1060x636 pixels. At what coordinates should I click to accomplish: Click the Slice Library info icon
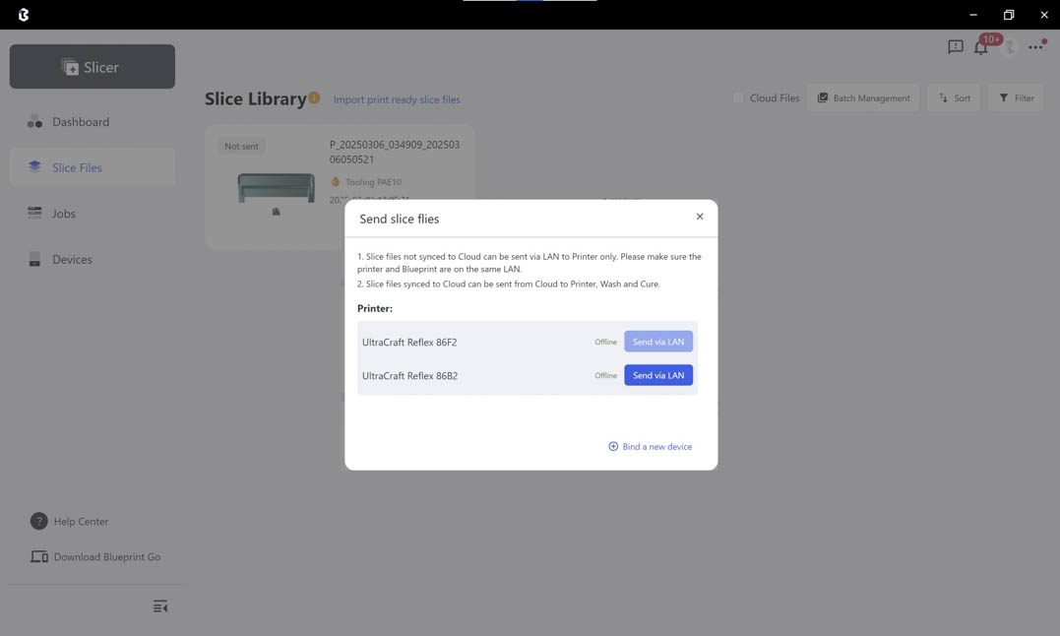coord(314,98)
